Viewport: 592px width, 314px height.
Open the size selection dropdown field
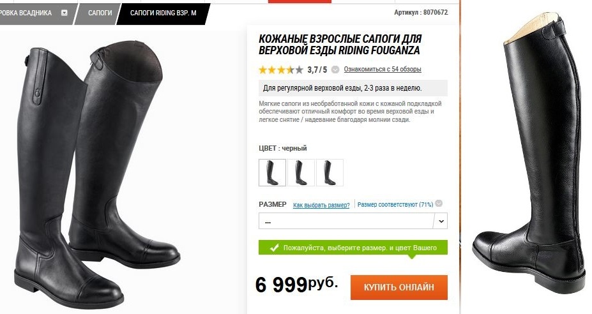pos(353,221)
